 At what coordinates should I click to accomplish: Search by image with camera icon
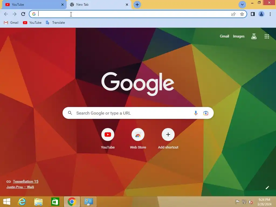tap(206, 113)
